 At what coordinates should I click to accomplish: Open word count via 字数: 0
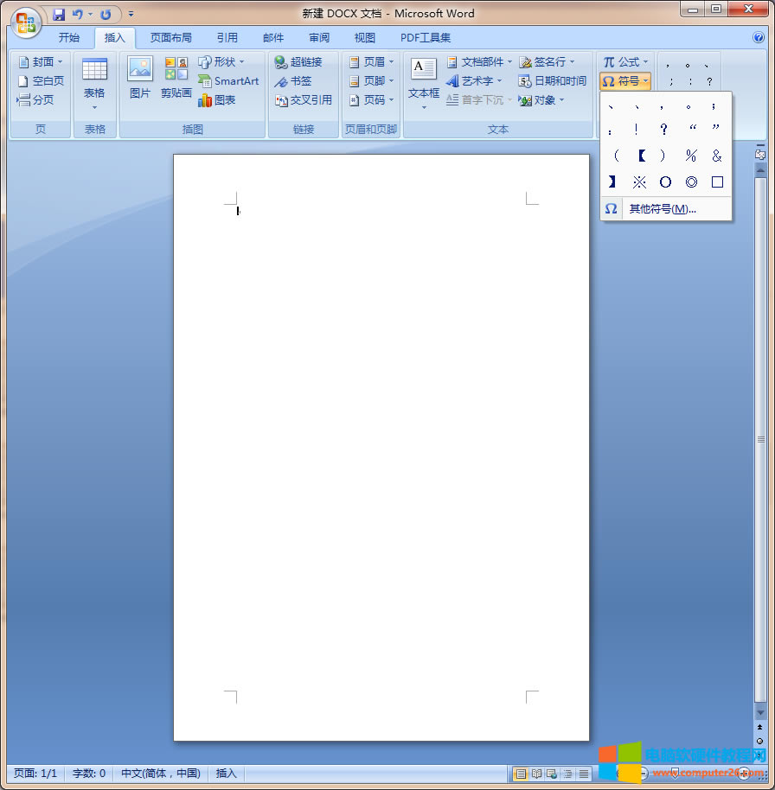(x=89, y=774)
